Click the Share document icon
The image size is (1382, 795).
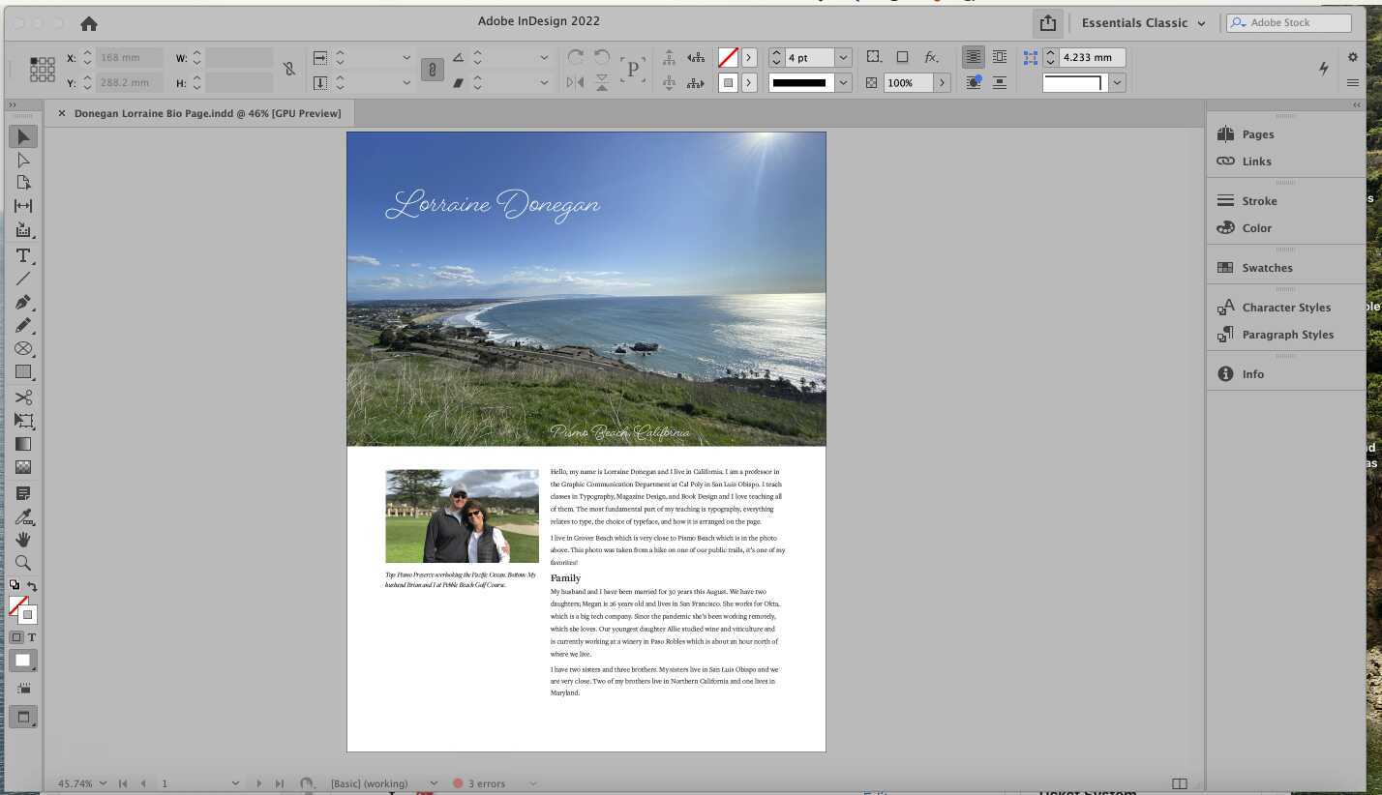(1047, 23)
